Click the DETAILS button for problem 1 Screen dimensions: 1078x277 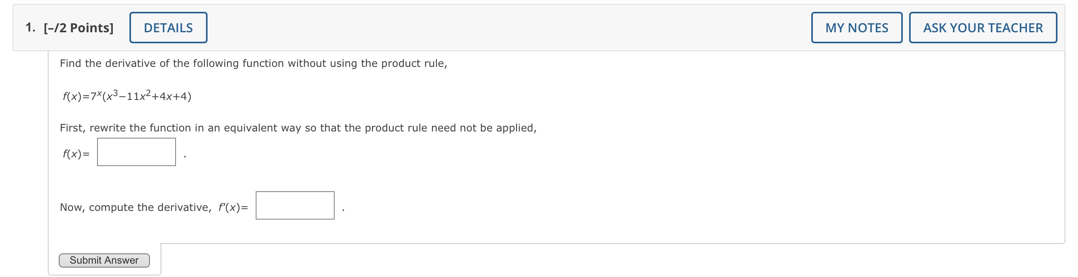(168, 27)
